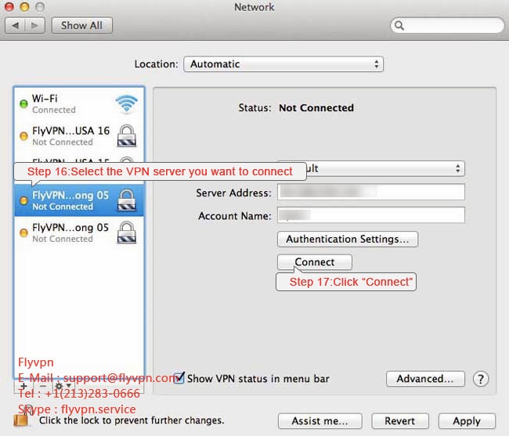The height and width of the screenshot is (436, 509).
Task: Apply the network changes
Action: click(467, 421)
